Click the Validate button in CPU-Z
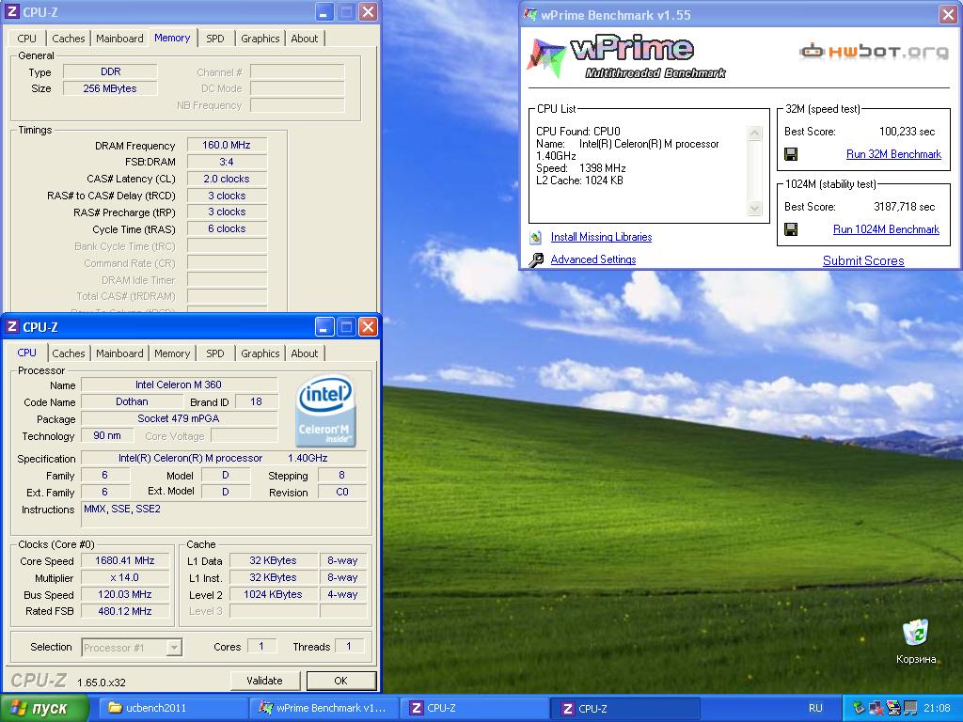Viewport: 963px width, 722px height. coord(264,681)
